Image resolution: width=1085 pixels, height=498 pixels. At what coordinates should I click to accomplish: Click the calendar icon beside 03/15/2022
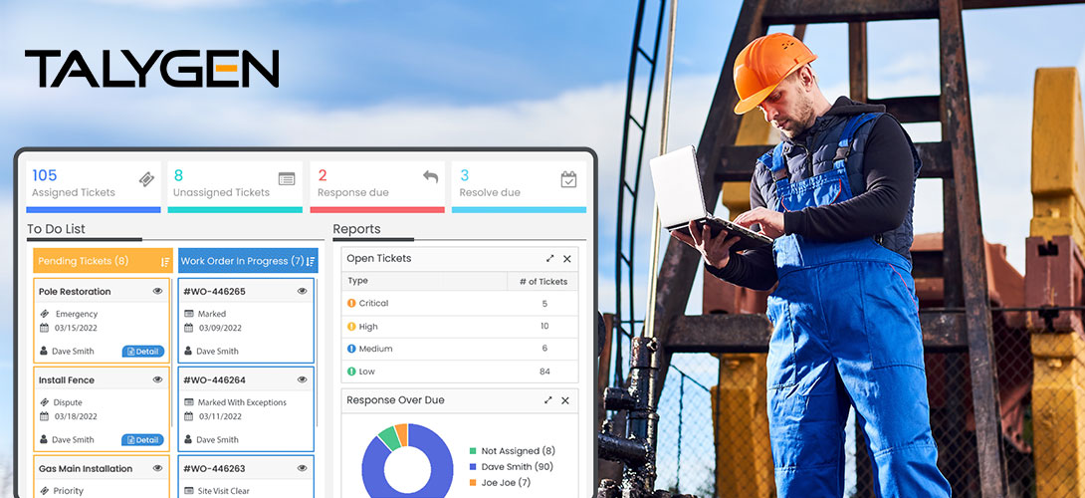coord(44,328)
